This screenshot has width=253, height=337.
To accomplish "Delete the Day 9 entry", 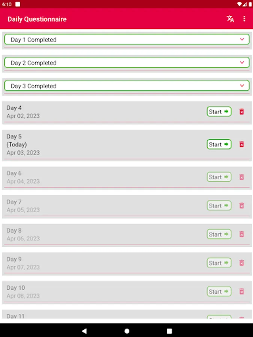I will (x=242, y=263).
